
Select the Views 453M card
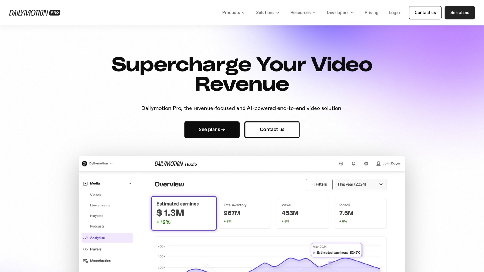pyautogui.click(x=303, y=213)
